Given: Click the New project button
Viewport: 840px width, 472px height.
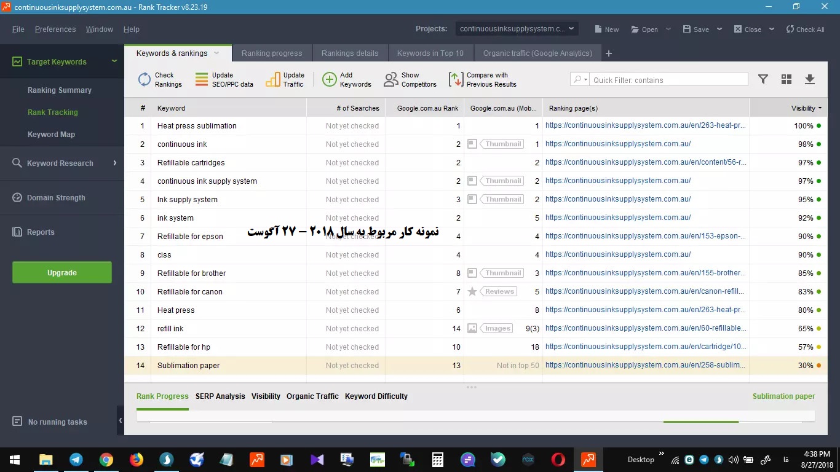Looking at the screenshot, I should coord(607,29).
